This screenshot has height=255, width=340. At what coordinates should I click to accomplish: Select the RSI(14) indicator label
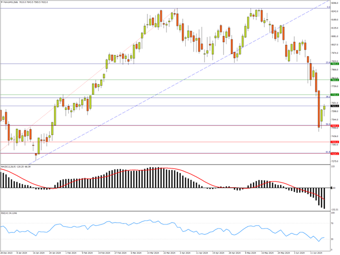(4, 214)
